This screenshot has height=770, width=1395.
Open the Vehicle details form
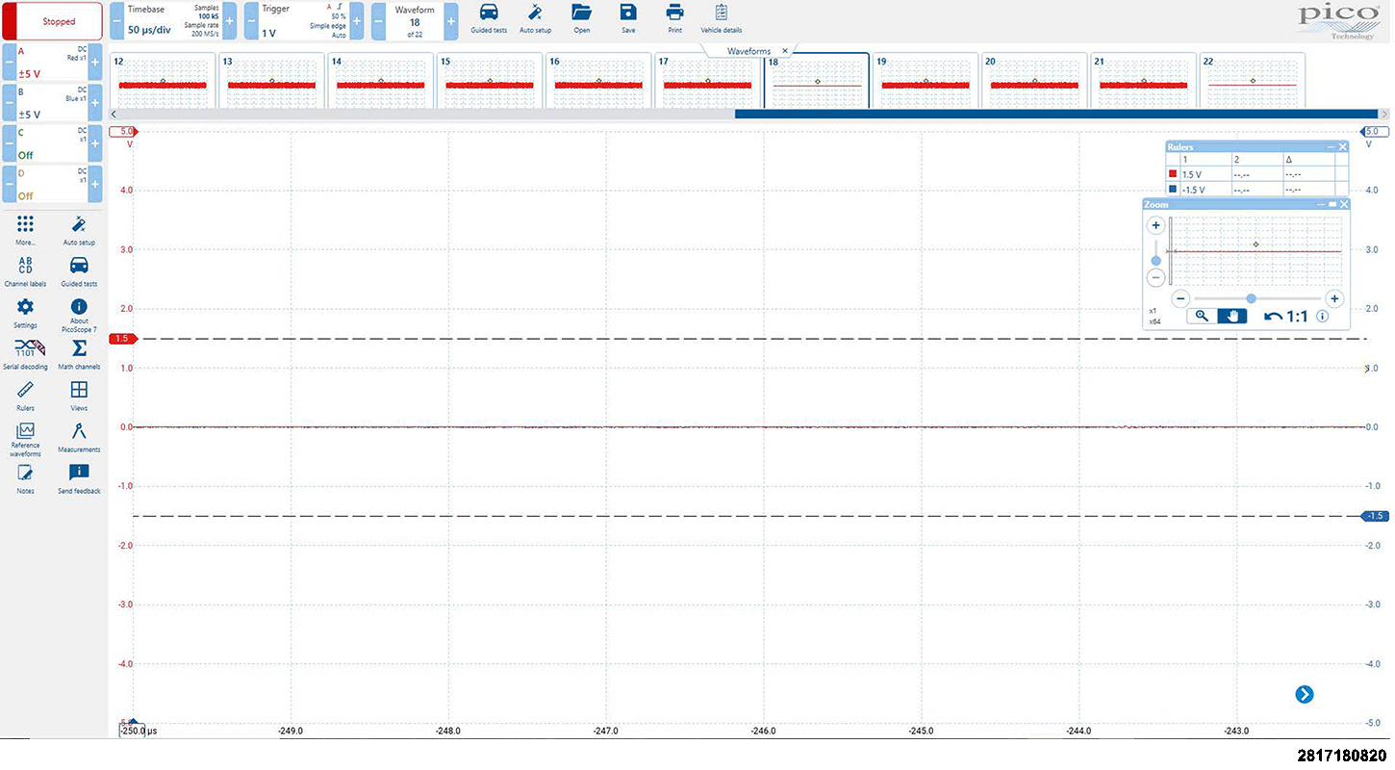(x=721, y=18)
